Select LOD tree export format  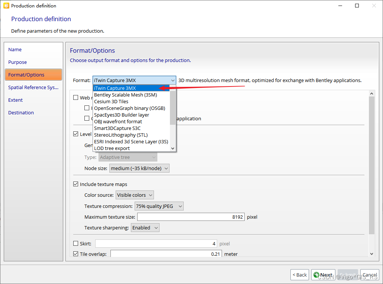pyautogui.click(x=131, y=148)
